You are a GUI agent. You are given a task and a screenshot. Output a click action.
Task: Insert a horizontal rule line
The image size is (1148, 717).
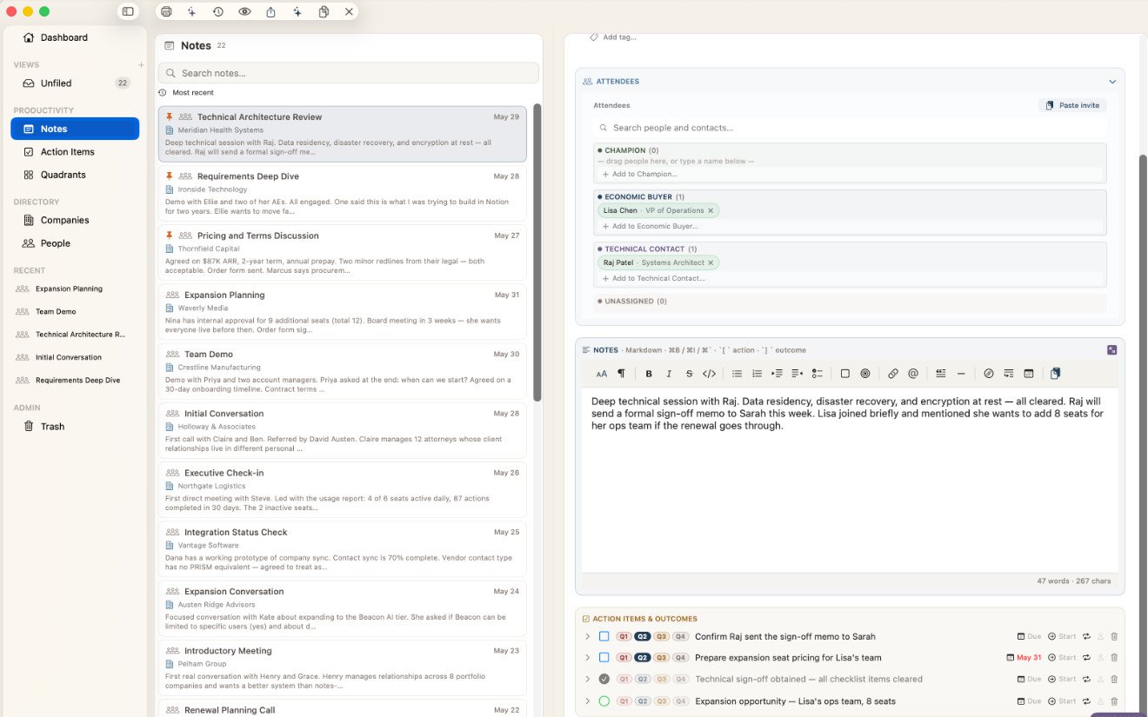(x=960, y=374)
